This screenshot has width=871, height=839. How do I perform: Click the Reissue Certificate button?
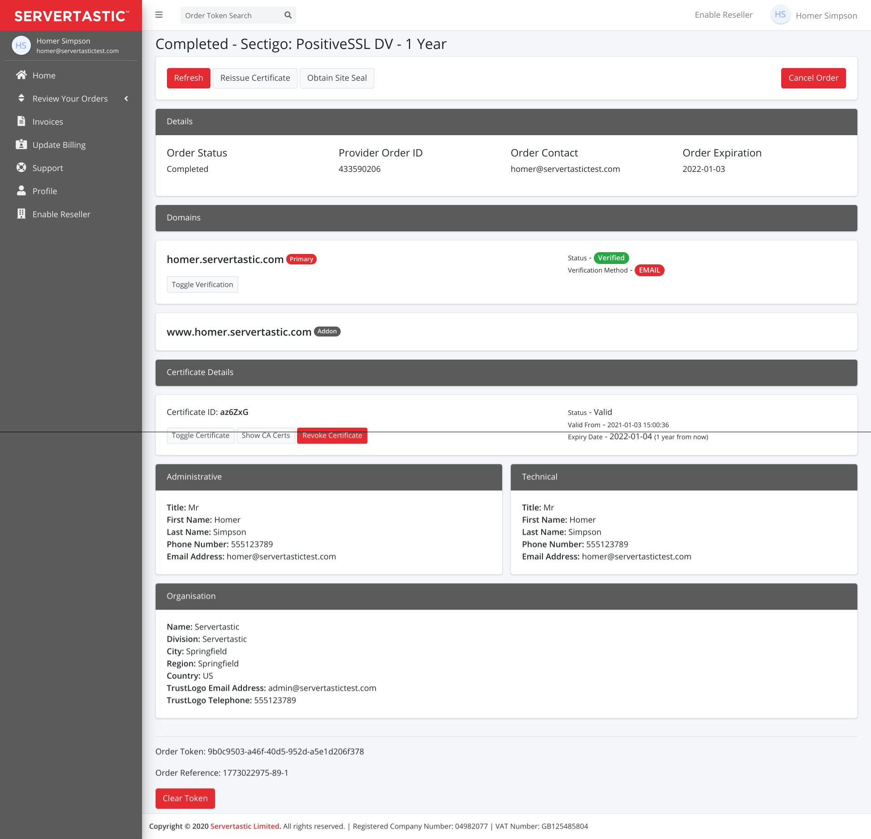click(x=255, y=78)
